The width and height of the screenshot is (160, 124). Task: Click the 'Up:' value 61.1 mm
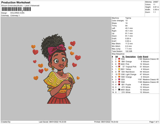(x=129, y=33)
